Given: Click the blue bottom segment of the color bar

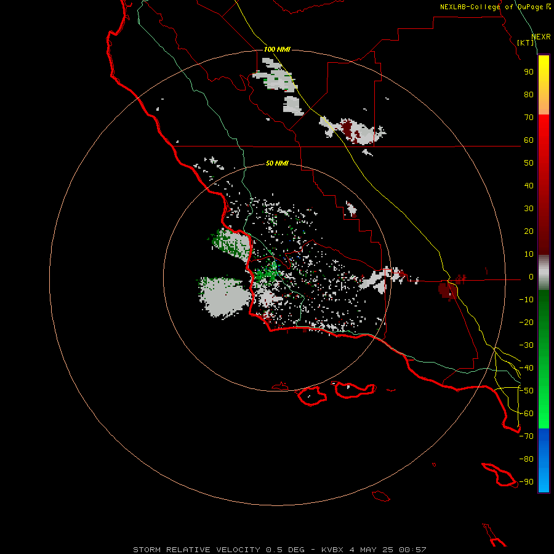Looking at the screenshot, I should (x=544, y=460).
